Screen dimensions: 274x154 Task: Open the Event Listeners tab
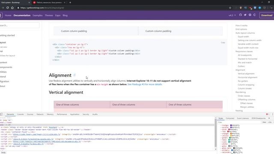click(243, 118)
